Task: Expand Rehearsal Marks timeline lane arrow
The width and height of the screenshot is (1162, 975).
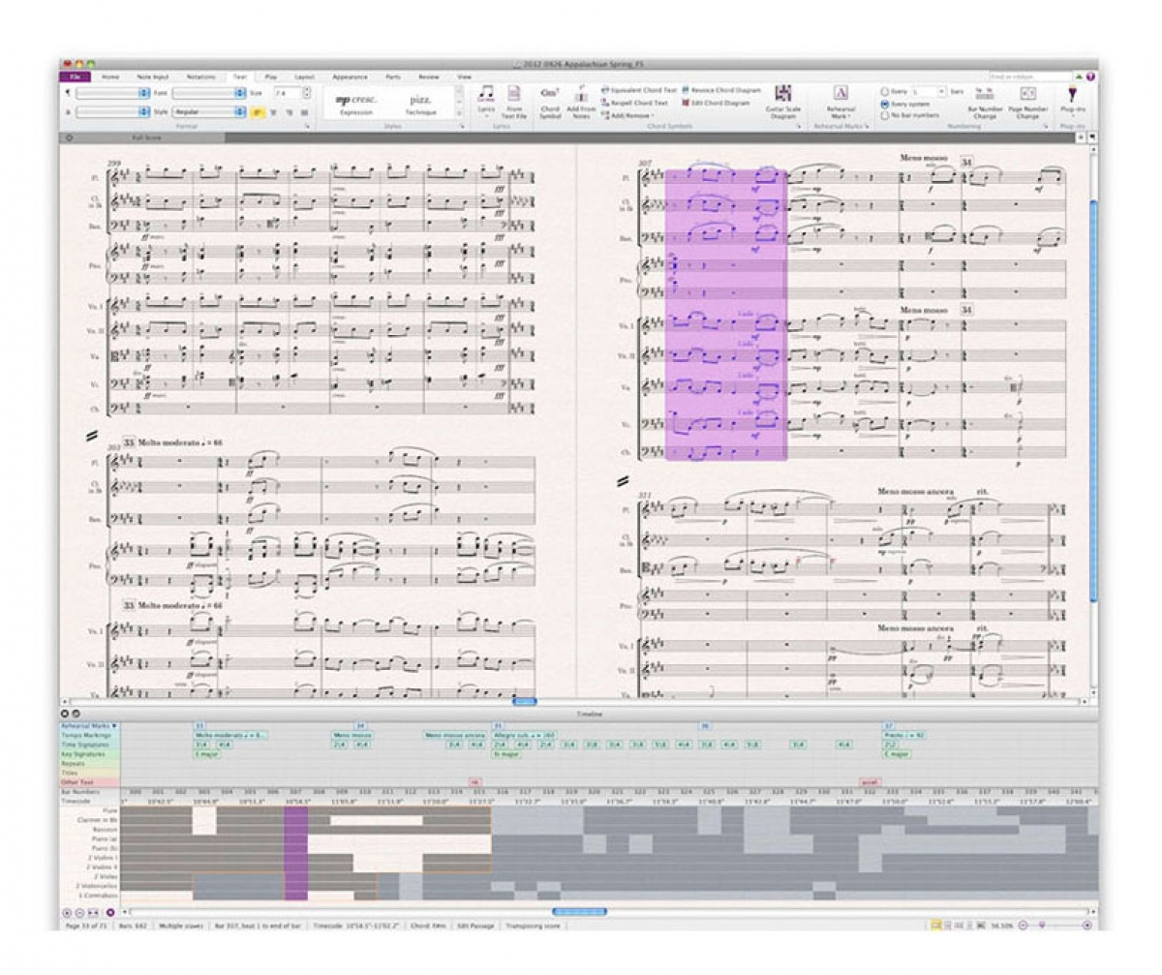Action: (x=114, y=725)
